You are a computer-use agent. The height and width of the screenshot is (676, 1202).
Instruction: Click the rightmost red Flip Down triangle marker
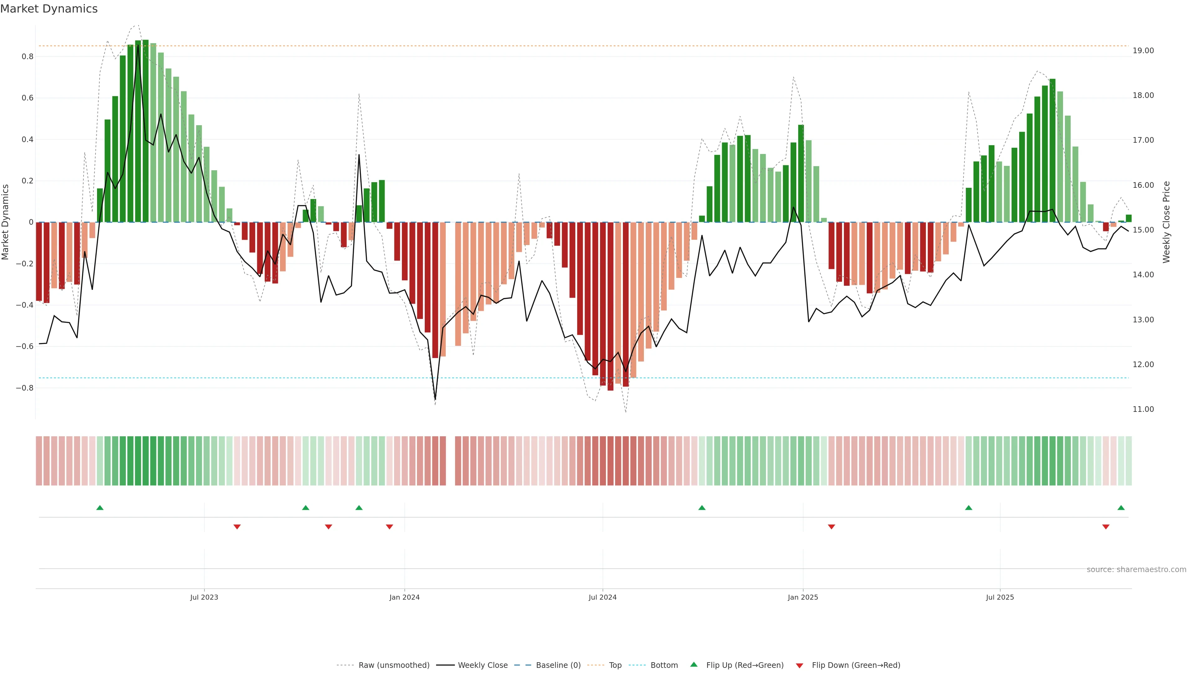(x=1105, y=527)
